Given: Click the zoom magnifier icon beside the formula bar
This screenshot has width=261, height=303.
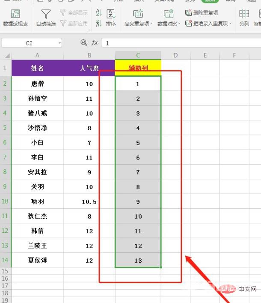Looking at the screenshot, I should [x=83, y=43].
